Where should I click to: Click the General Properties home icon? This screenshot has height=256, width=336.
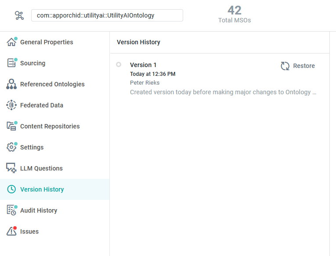[x=11, y=42]
